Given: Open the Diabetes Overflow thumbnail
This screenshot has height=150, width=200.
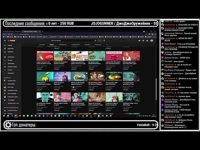Looking at the screenshot, I should pos(62,56).
